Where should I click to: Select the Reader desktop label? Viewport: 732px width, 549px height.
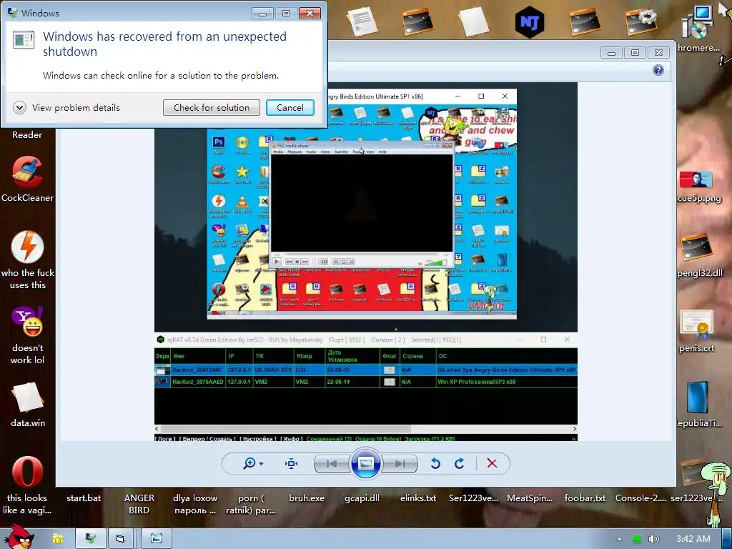(x=27, y=135)
